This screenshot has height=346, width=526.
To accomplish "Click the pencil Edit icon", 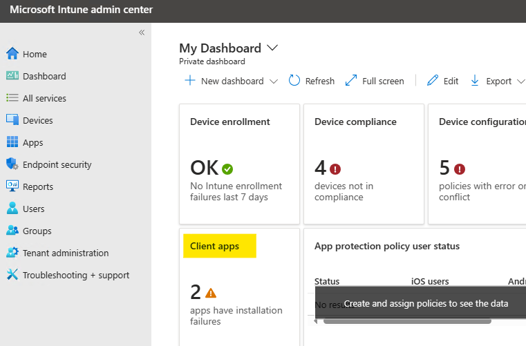I will [433, 81].
